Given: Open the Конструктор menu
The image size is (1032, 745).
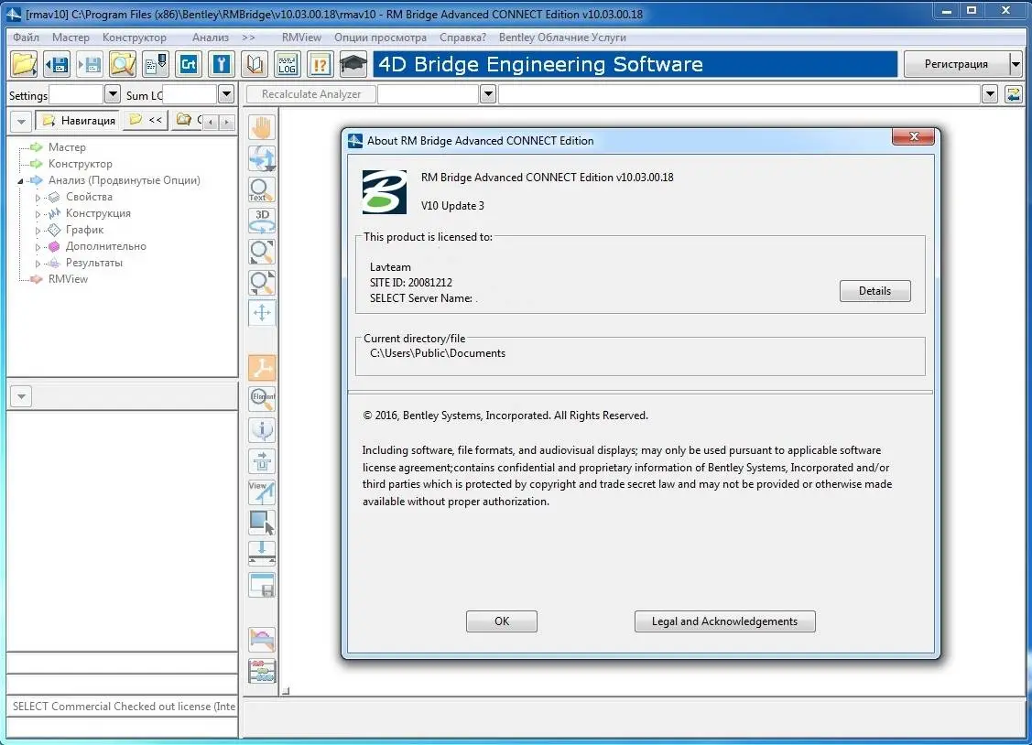Looking at the screenshot, I should tap(135, 38).
